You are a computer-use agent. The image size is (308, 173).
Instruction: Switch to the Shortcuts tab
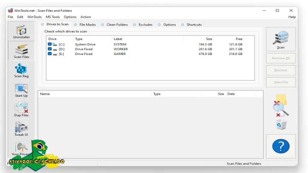click(192, 25)
